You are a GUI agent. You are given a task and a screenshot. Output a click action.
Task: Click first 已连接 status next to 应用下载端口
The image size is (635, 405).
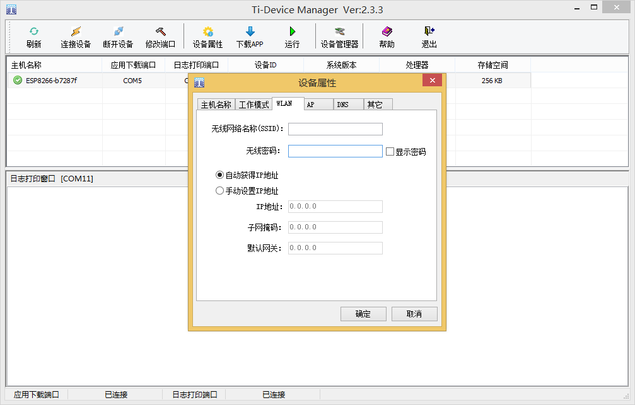coord(116,394)
